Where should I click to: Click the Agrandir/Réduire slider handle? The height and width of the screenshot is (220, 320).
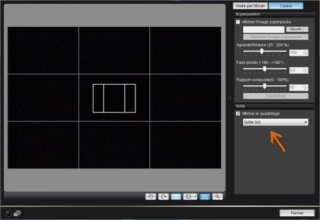coord(262,52)
